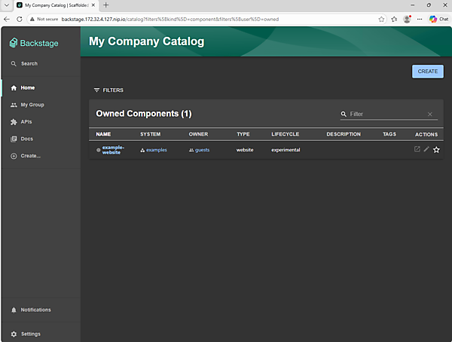Select Home in the sidebar menu
Screen dimensions: 452x342
click(27, 87)
